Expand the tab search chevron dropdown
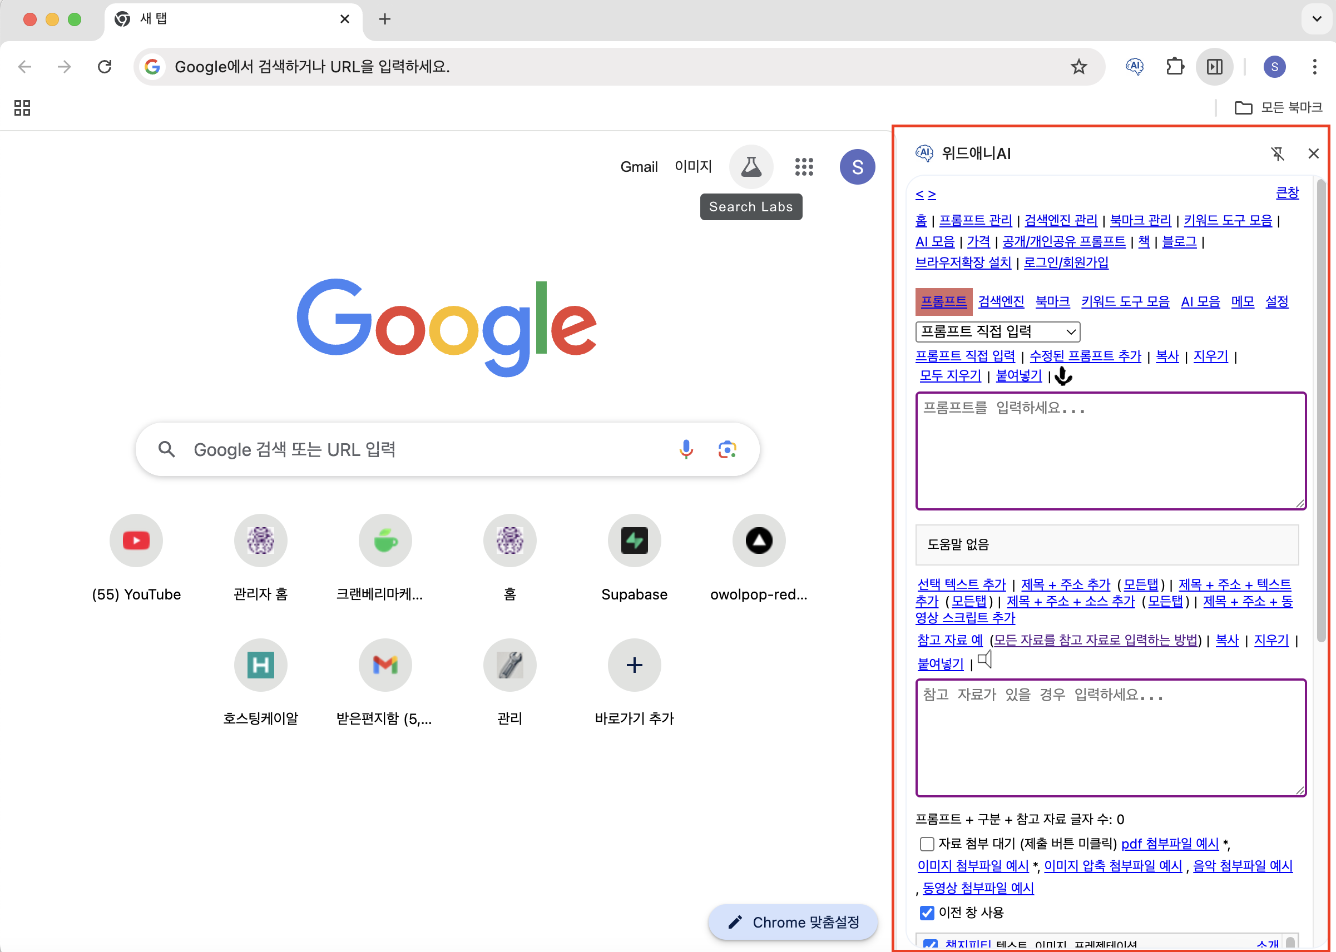Image resolution: width=1336 pixels, height=952 pixels. [x=1317, y=19]
